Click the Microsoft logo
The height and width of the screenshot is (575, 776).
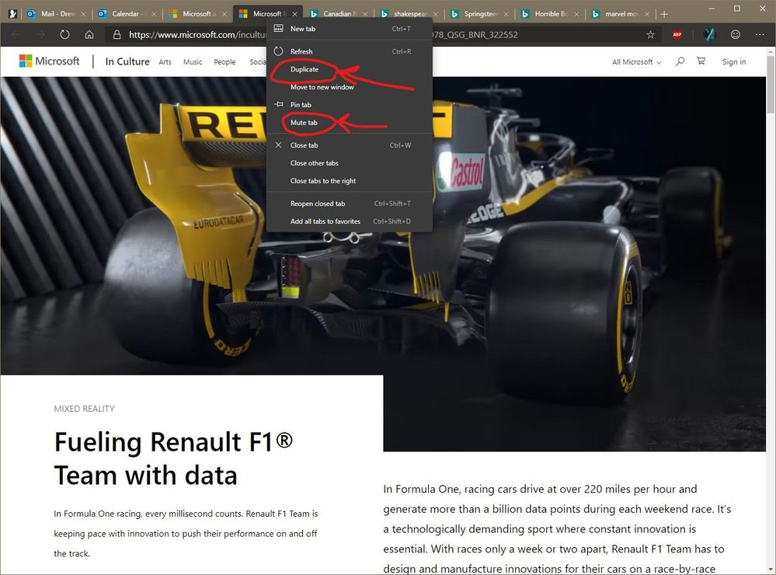[x=49, y=61]
